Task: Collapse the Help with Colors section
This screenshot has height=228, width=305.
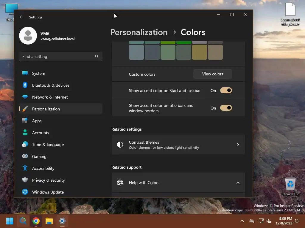Action: pyautogui.click(x=238, y=183)
